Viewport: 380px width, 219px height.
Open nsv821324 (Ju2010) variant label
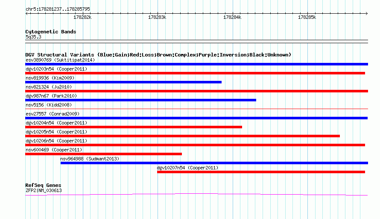(49, 87)
